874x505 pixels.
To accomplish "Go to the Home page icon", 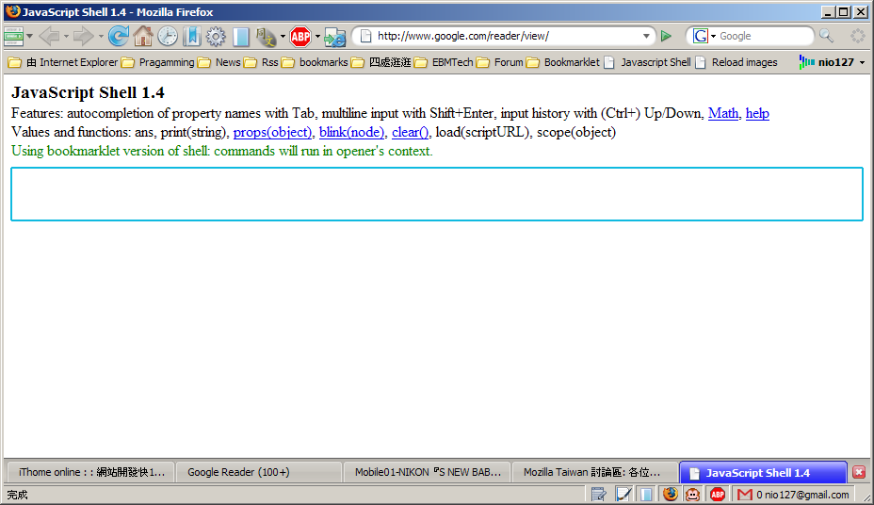I will (x=143, y=36).
